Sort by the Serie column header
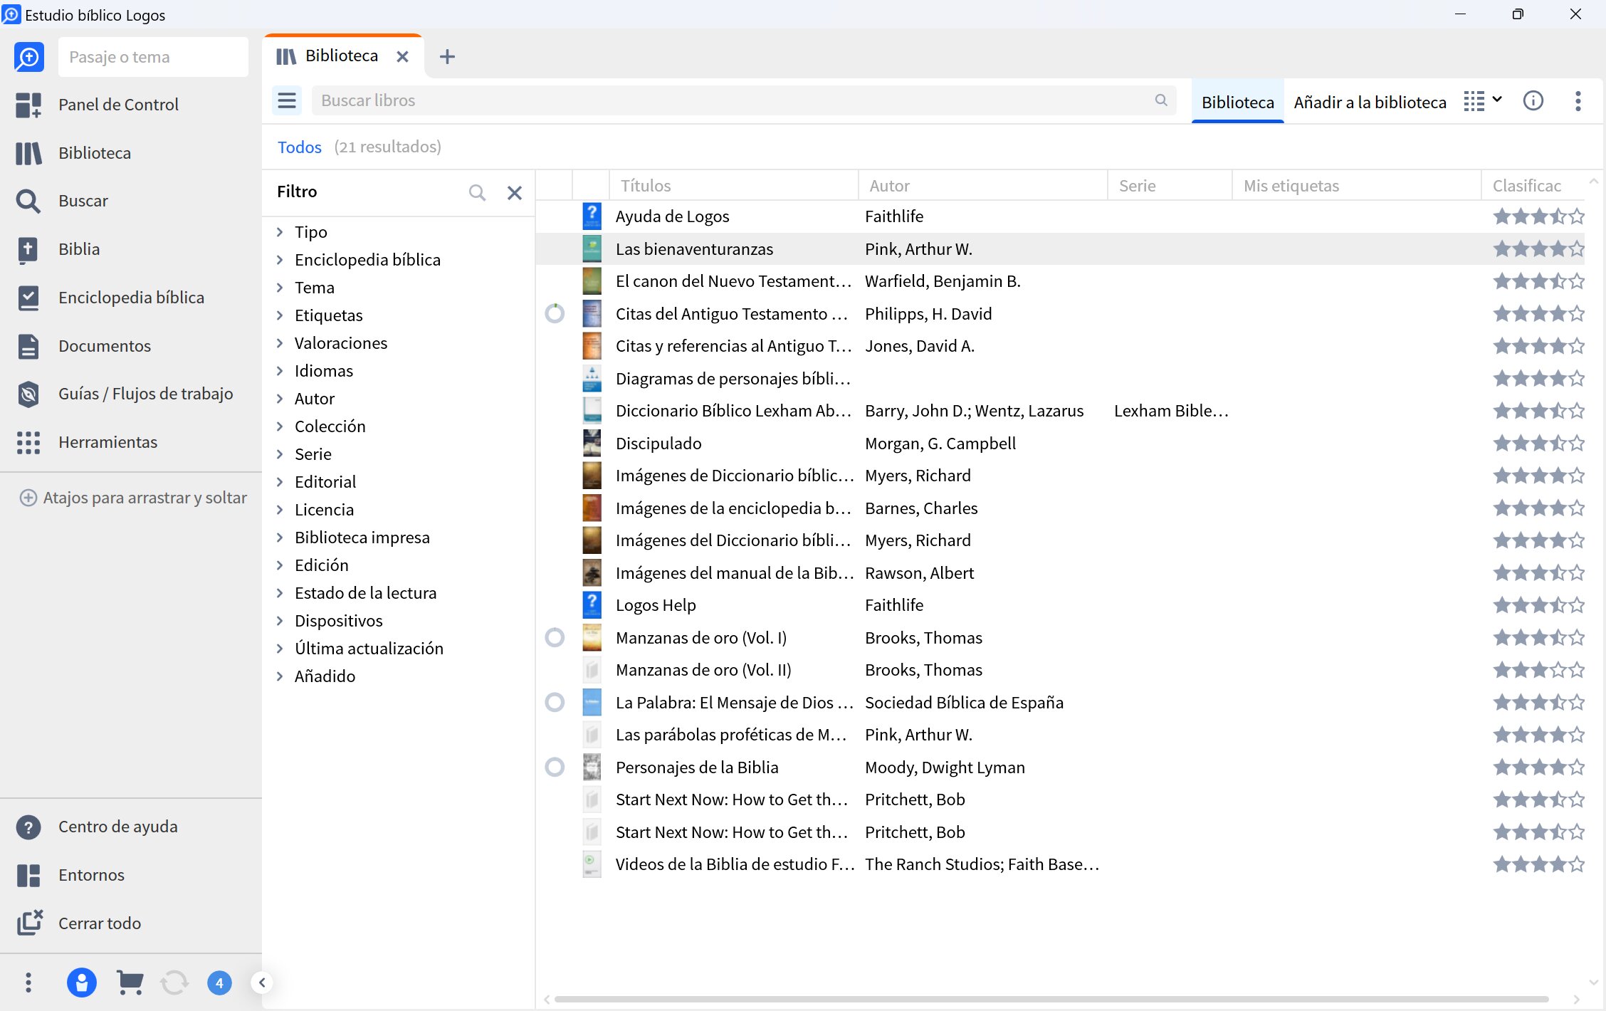 point(1170,186)
